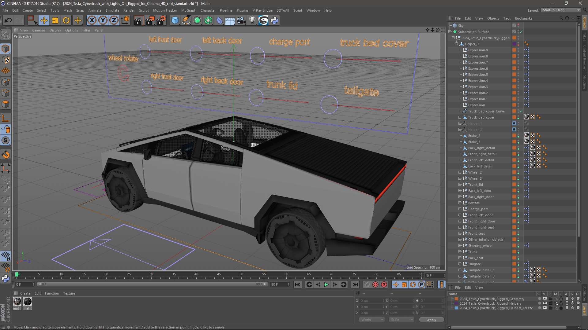Screen dimensions: 588x330
Task: Open viewport Cameras menu
Action: click(x=39, y=30)
